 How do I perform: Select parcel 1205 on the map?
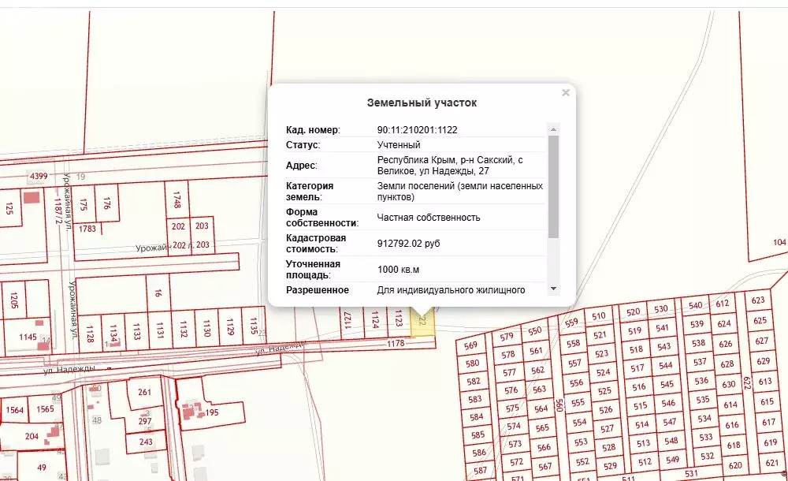pyautogui.click(x=14, y=300)
